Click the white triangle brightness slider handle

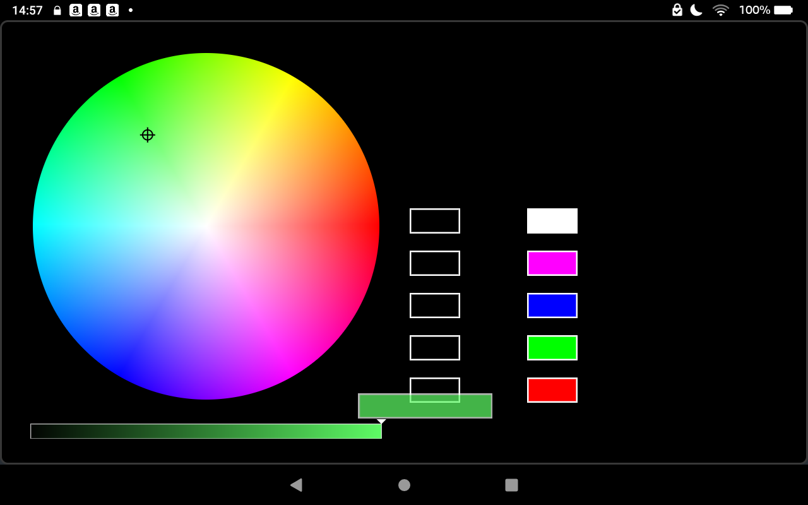381,421
